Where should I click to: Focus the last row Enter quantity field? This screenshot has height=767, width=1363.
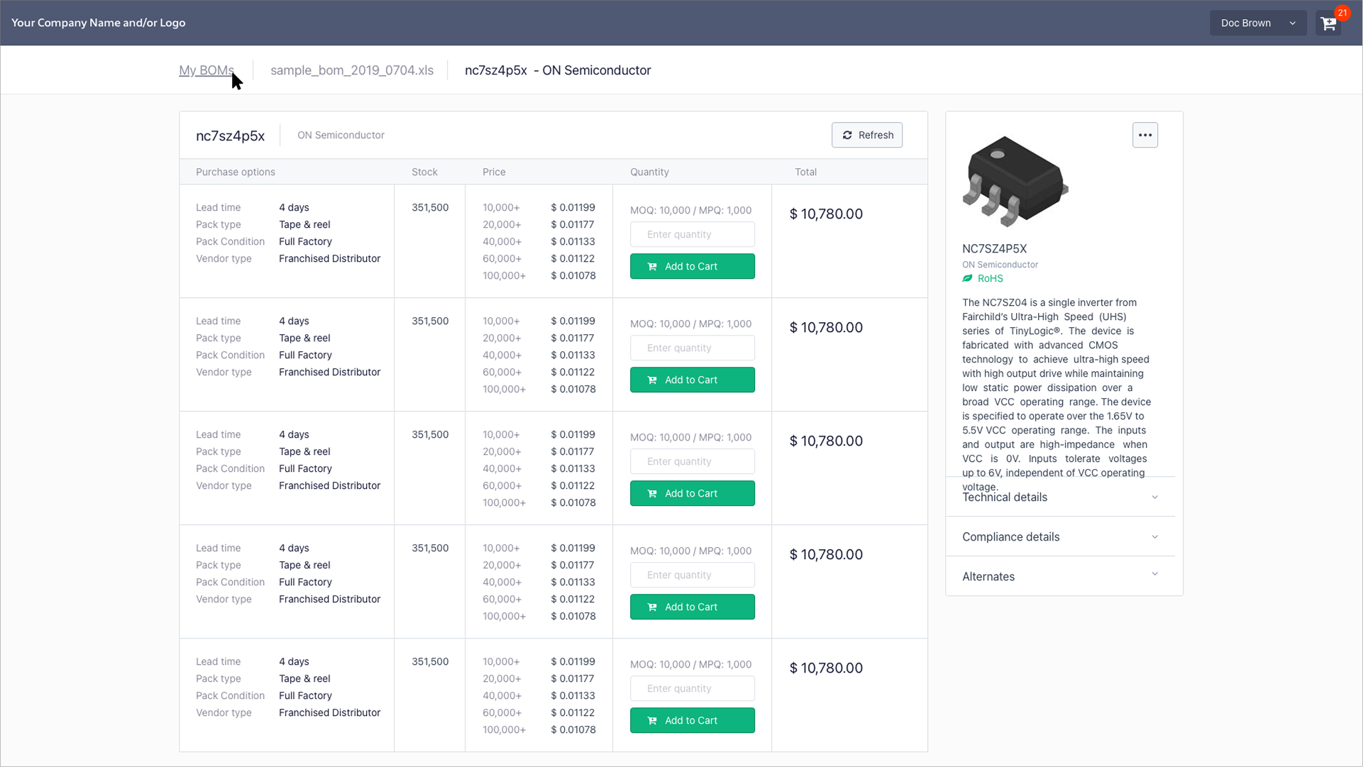[692, 688]
